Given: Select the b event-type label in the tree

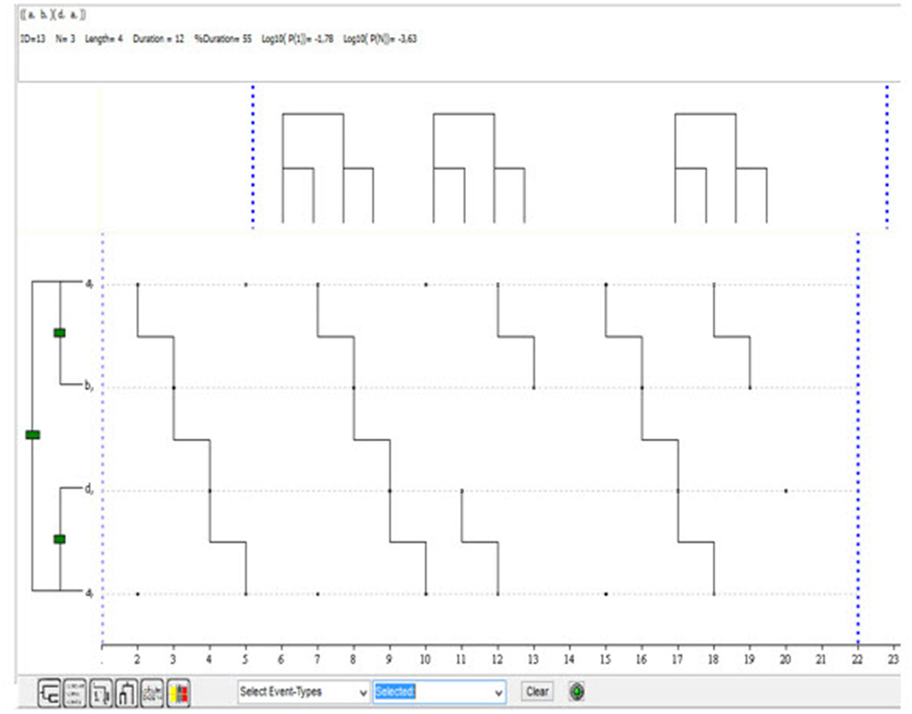Looking at the screenshot, I should point(88,386).
